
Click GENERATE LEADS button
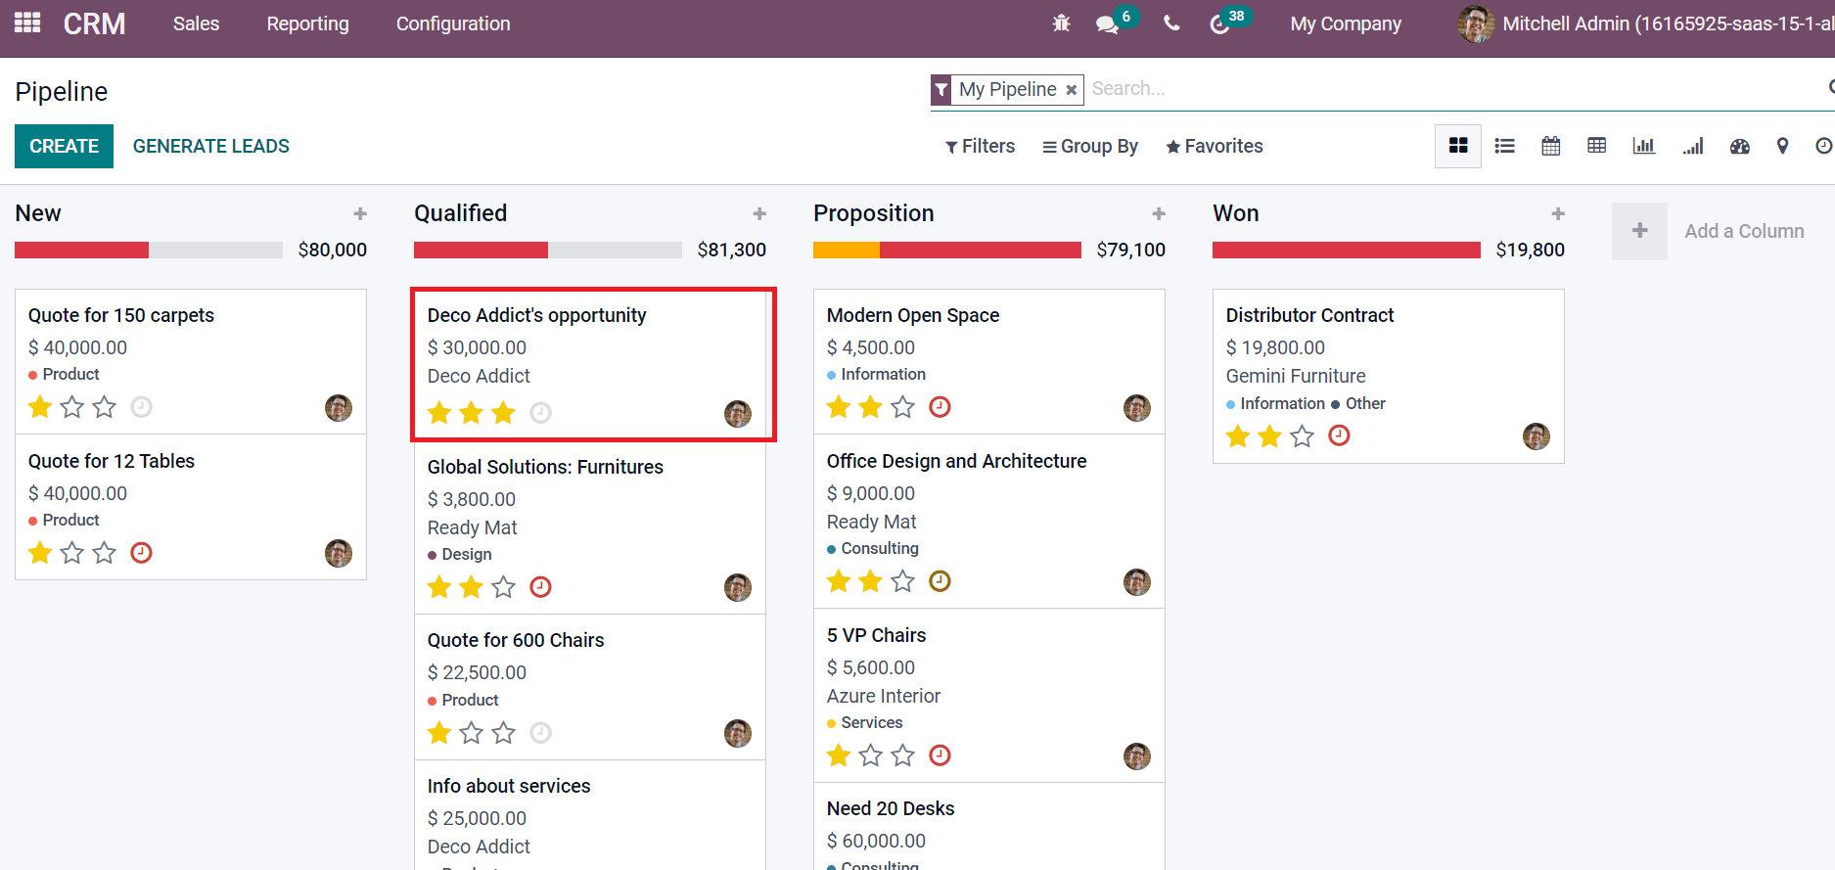point(211,146)
